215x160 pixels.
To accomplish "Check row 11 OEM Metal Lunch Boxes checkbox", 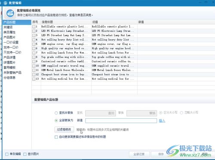I will pyautogui.click(x=34, y=70).
